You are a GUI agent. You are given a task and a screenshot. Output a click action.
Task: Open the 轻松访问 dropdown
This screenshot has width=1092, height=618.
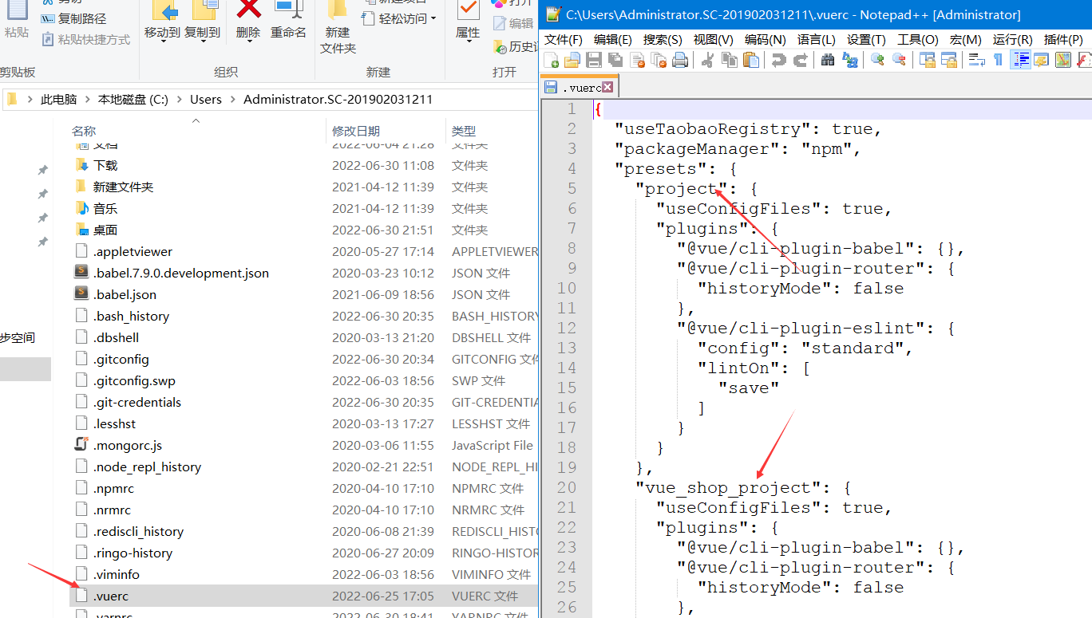[x=400, y=18]
